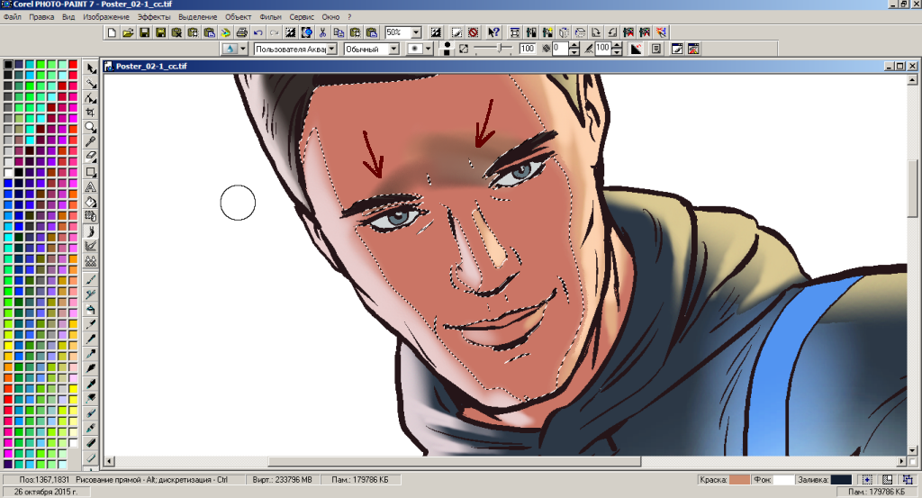Select the Fill bucket tool
The width and height of the screenshot is (922, 498).
point(91,202)
